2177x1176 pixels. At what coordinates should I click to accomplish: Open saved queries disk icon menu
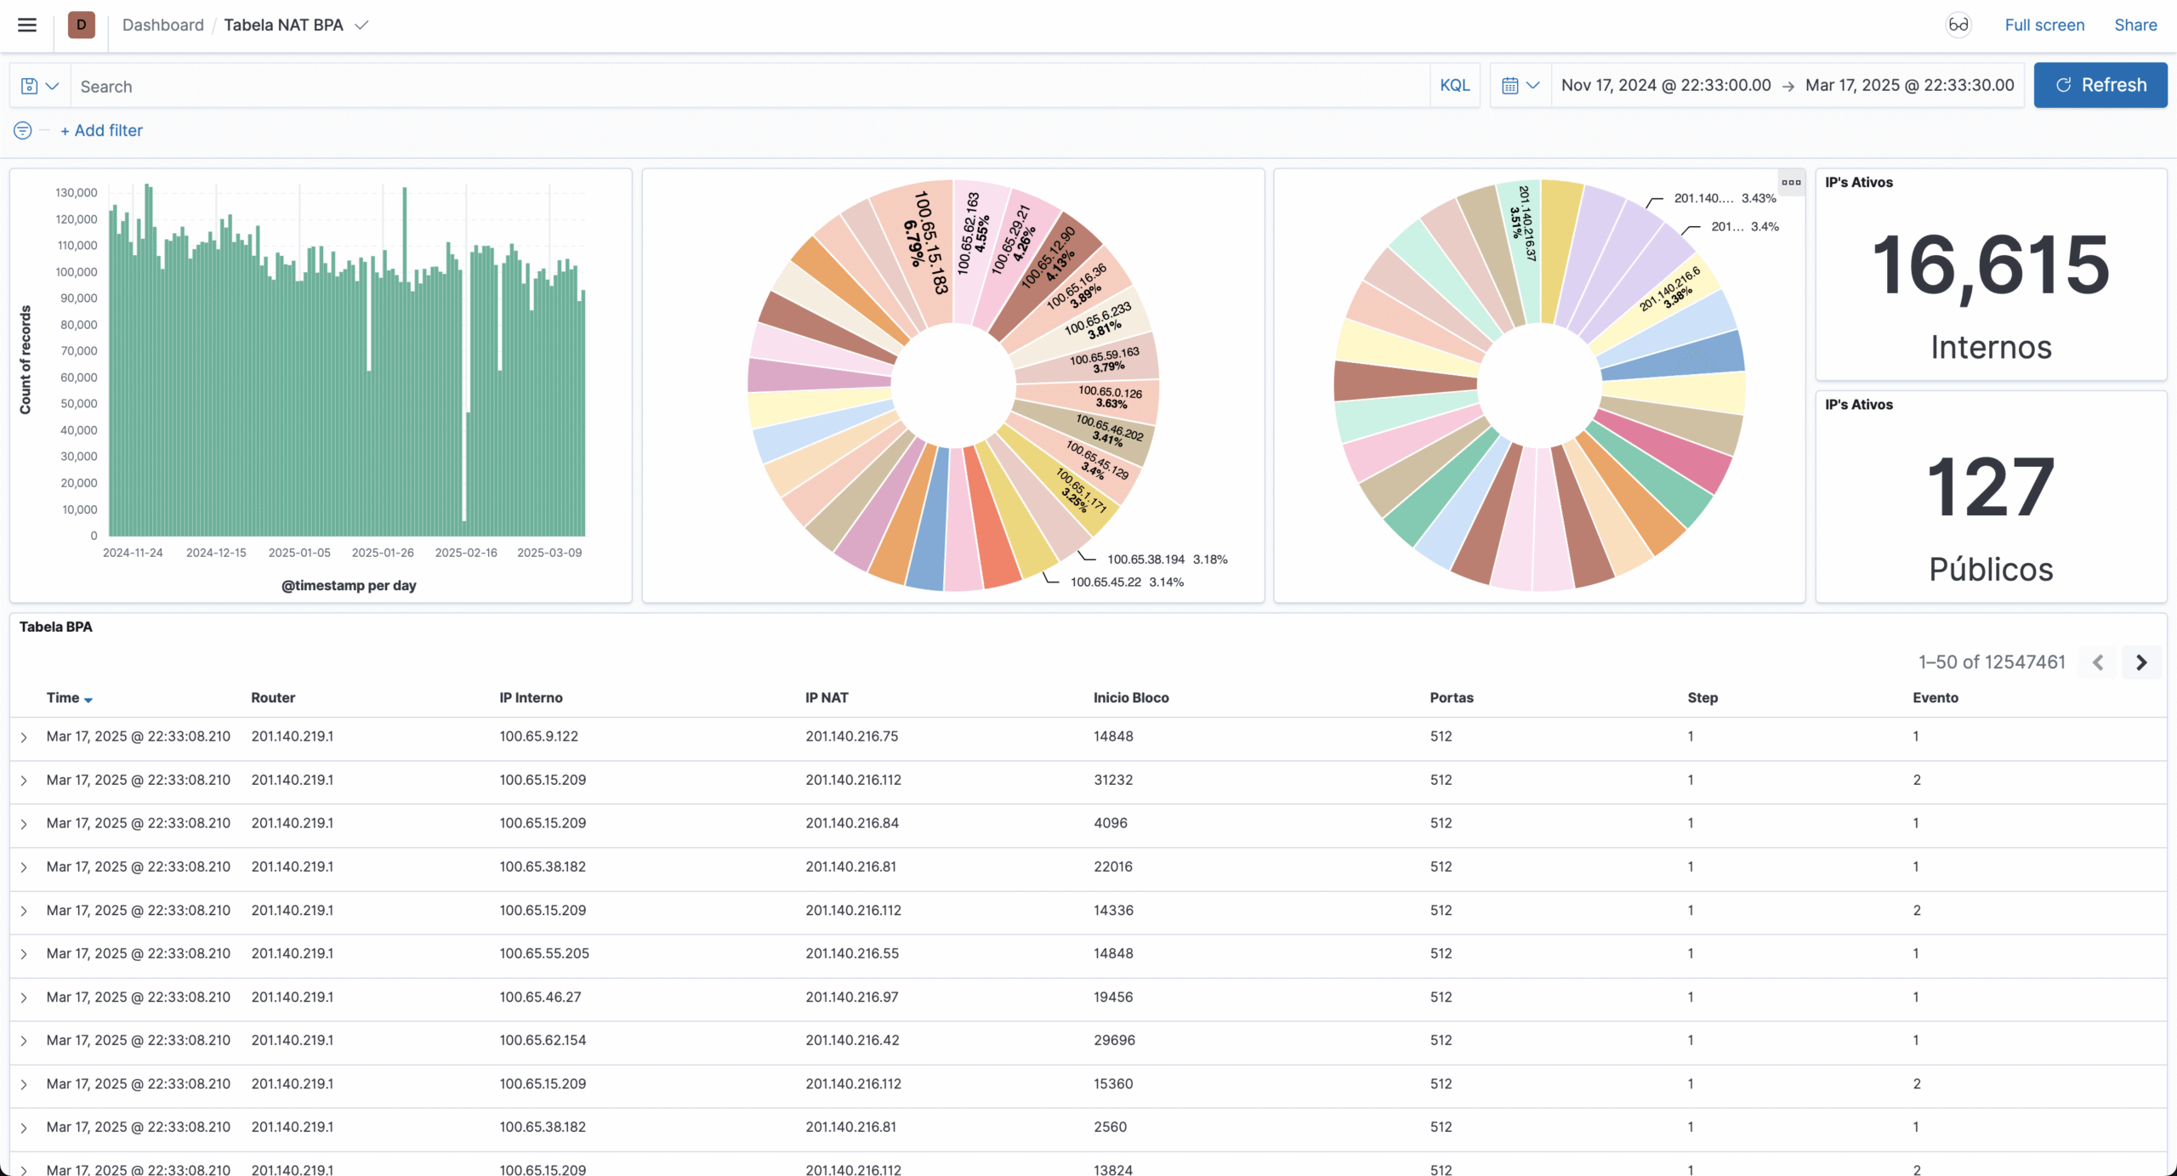[x=39, y=86]
